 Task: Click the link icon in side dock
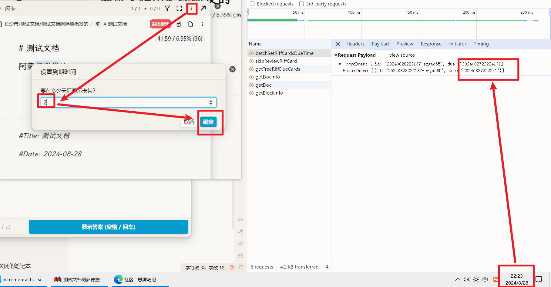(240, 219)
